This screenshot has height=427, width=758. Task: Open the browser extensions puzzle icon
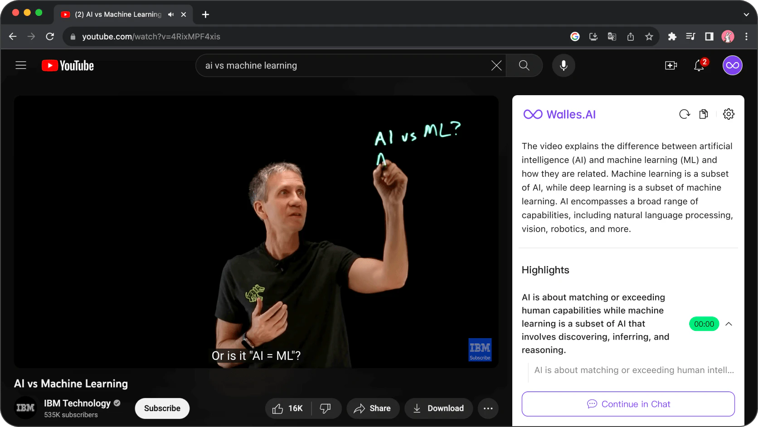(x=672, y=36)
